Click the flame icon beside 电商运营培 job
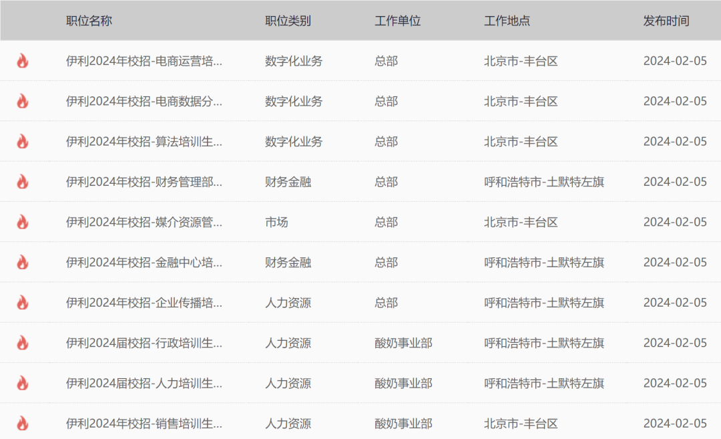The image size is (721, 439). coord(23,61)
